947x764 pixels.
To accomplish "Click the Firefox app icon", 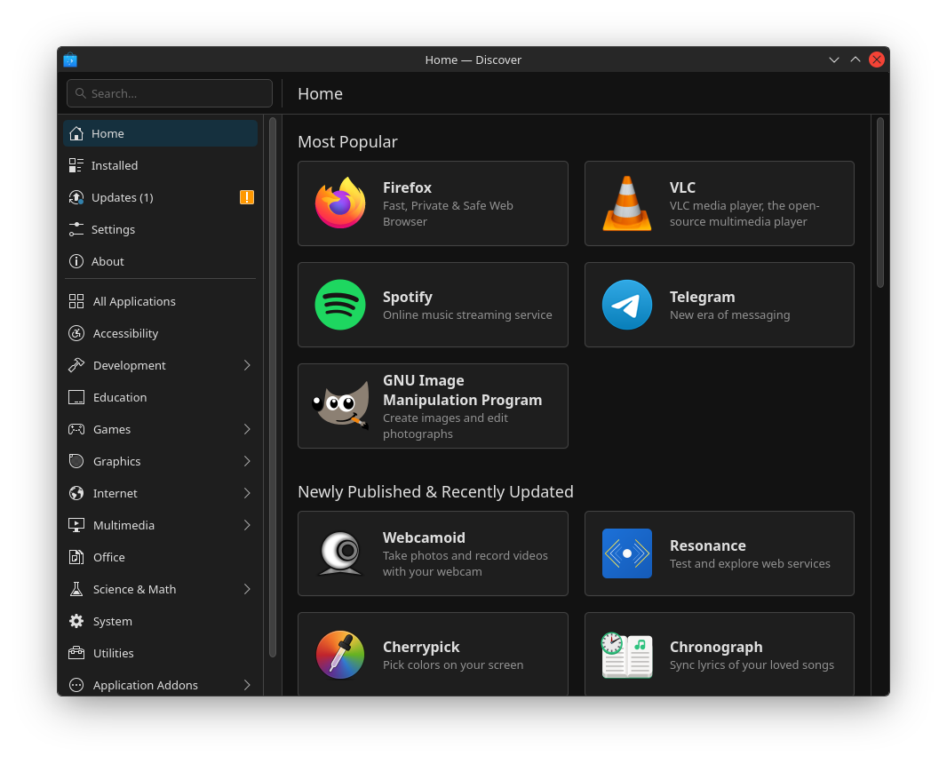I will pyautogui.click(x=340, y=203).
